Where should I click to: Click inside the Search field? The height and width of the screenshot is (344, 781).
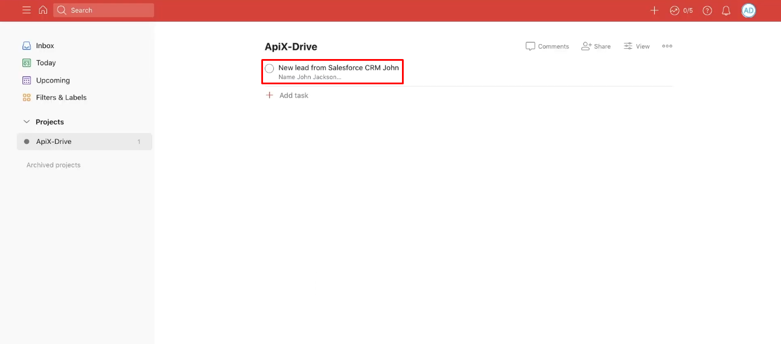[103, 10]
